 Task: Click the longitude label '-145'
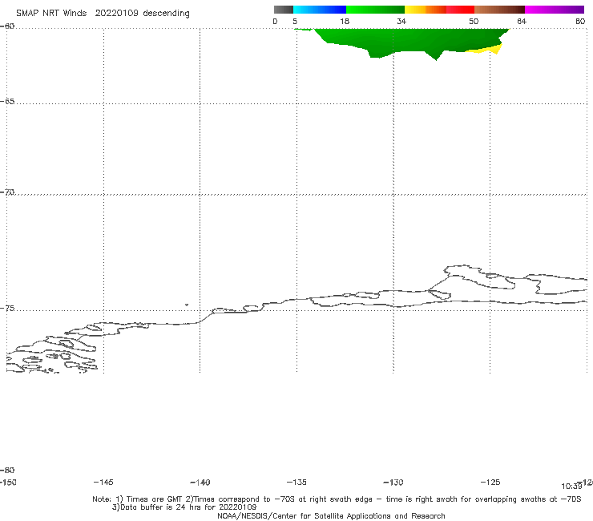click(x=103, y=482)
